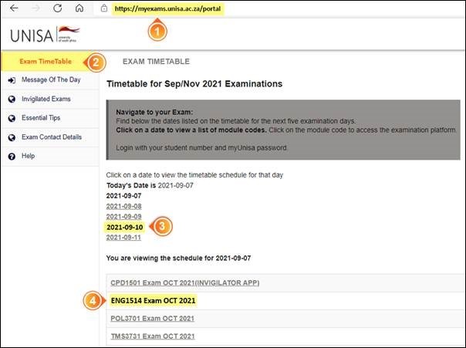Screen dimensions: 466x348
Task: Go to browser home icon
Action: tap(79, 8)
